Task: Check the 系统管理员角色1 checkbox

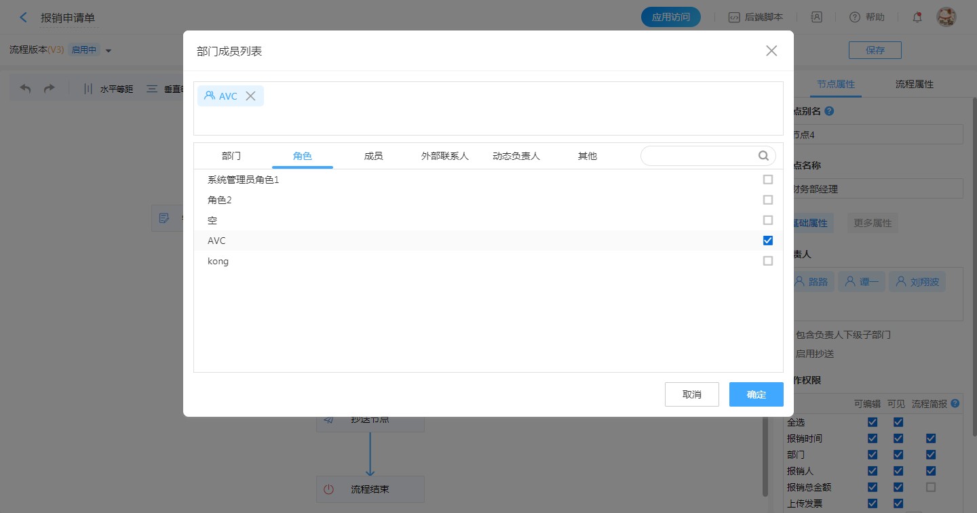Action: (768, 180)
